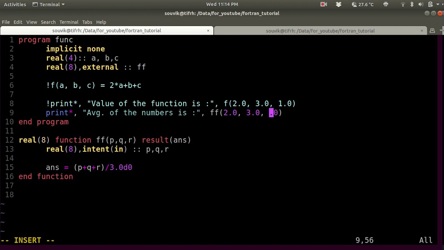Click the '-- INSERT --' mode indicator
The image size is (444, 250).
(x=28, y=240)
